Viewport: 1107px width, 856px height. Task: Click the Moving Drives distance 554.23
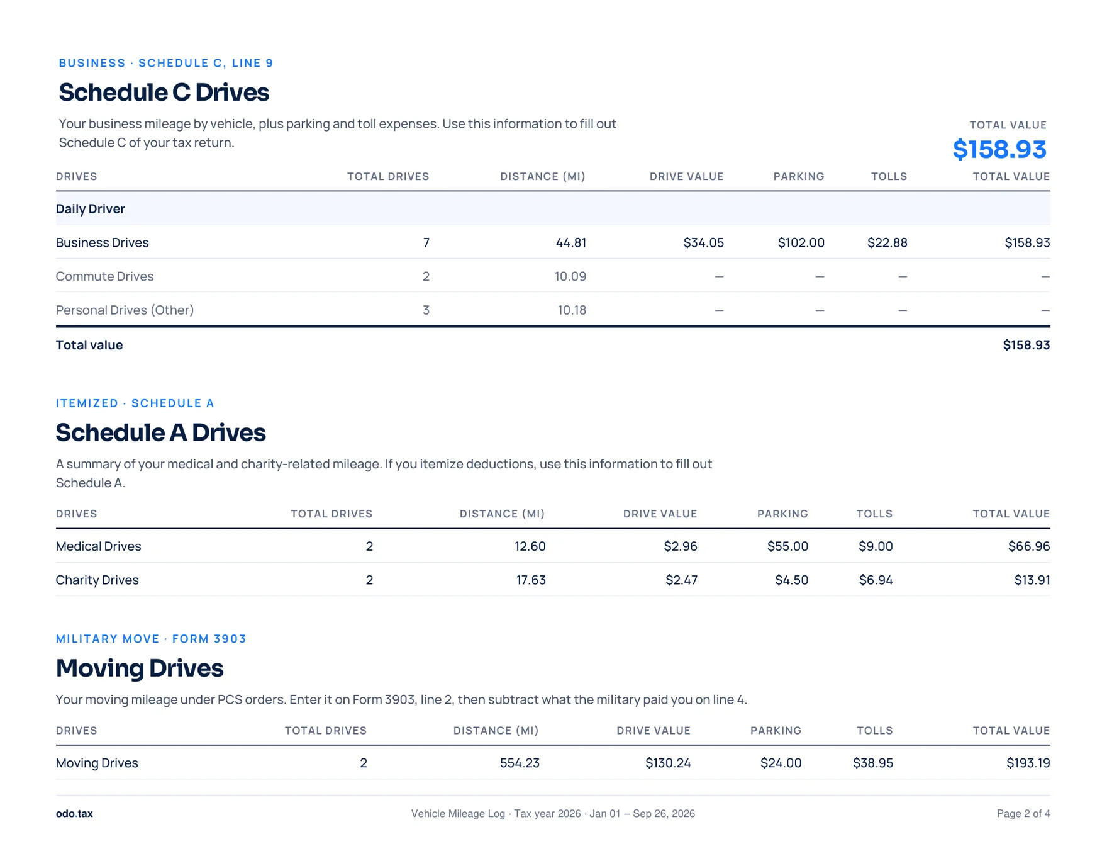[x=520, y=763]
